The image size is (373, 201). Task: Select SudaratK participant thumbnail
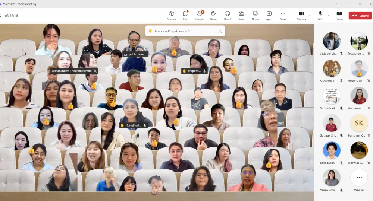pyautogui.click(x=332, y=68)
